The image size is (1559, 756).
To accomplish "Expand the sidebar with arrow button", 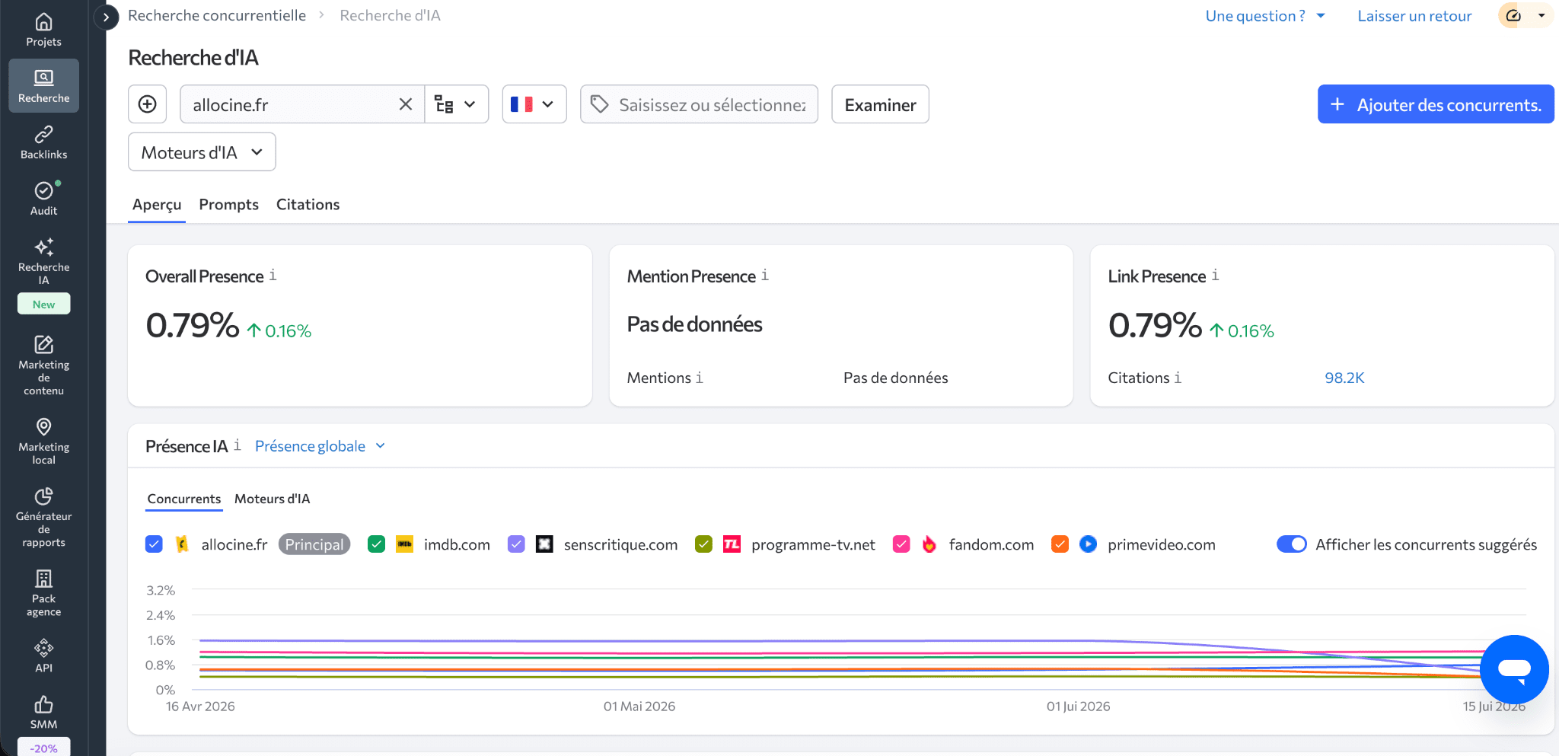I will click(107, 16).
